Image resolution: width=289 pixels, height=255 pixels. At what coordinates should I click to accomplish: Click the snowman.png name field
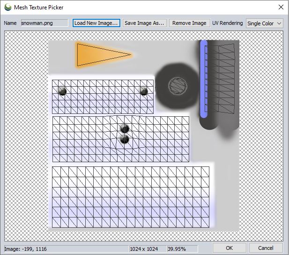tap(44, 23)
